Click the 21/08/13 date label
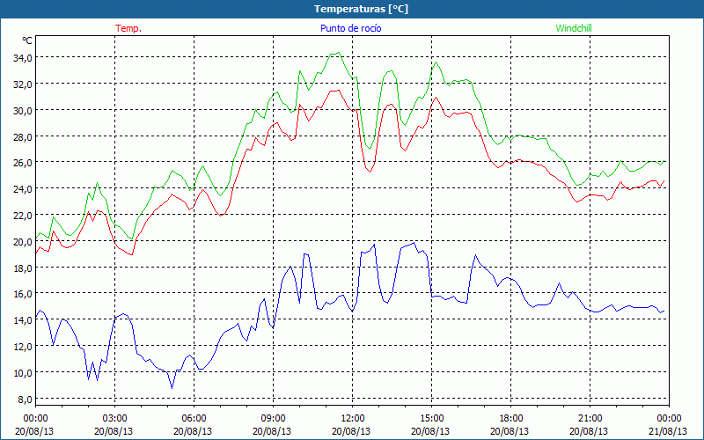This screenshot has width=704, height=440. [668, 431]
